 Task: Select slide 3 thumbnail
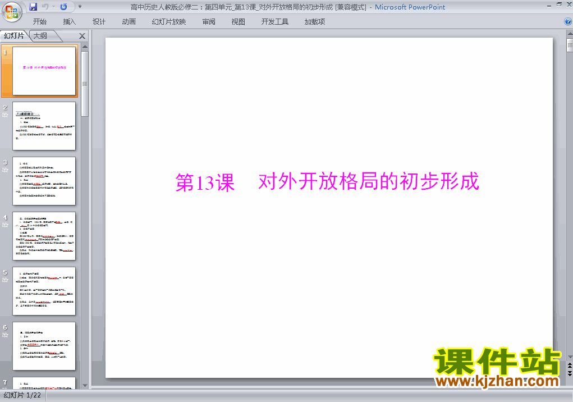[x=44, y=181]
